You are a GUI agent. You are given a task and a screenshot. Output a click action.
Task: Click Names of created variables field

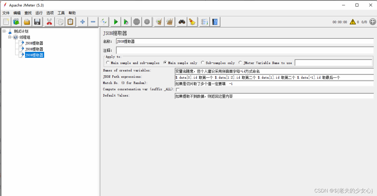point(274,71)
